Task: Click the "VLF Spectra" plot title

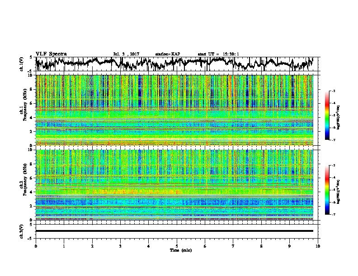Action: tap(51, 54)
